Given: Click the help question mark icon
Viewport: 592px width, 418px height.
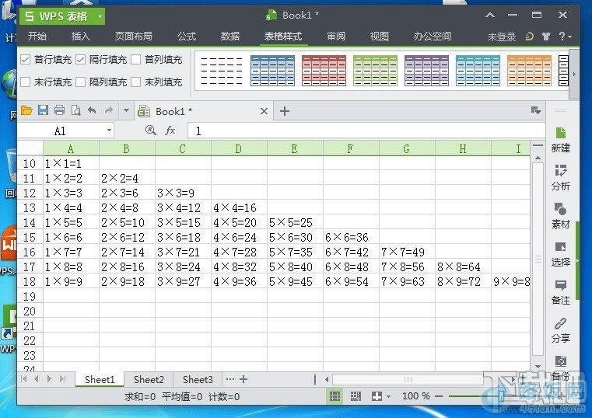Looking at the screenshot, I should coord(562,37).
